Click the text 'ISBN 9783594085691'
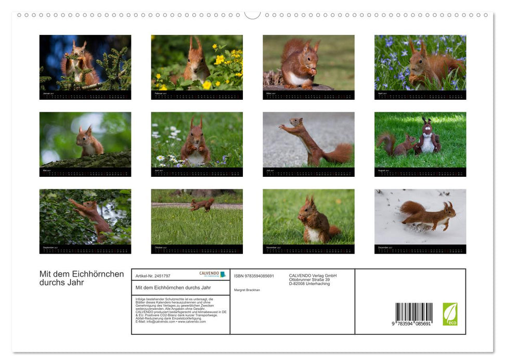 [x=254, y=276]
